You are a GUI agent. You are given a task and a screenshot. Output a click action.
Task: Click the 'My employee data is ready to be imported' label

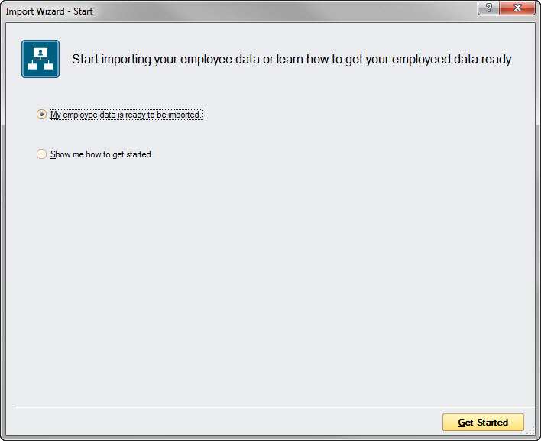point(126,115)
